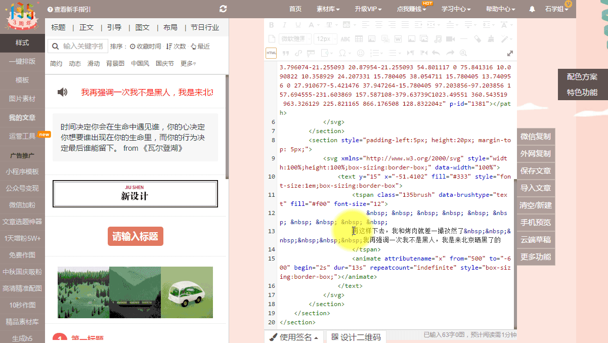Click the refresh icon in top bar

click(223, 9)
